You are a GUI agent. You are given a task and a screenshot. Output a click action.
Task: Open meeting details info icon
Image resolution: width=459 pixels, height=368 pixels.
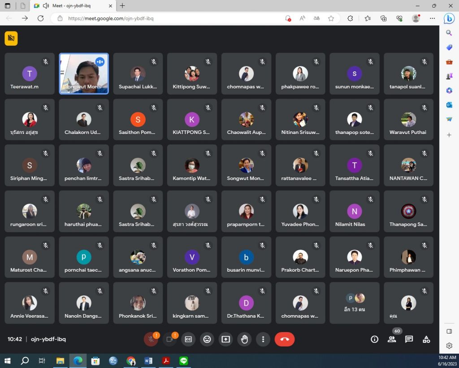coord(374,339)
